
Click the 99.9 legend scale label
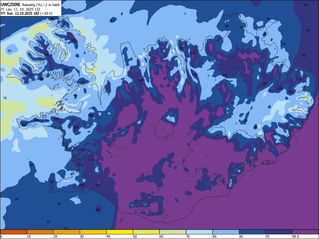[x=295, y=236]
